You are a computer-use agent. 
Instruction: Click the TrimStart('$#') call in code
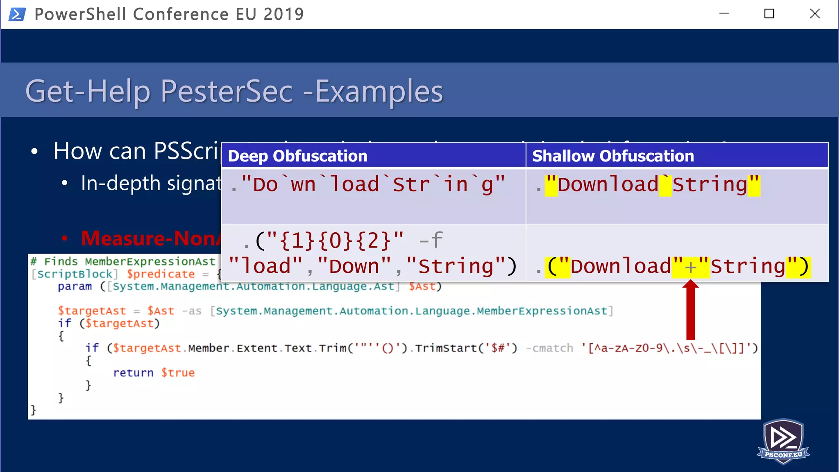click(x=466, y=348)
